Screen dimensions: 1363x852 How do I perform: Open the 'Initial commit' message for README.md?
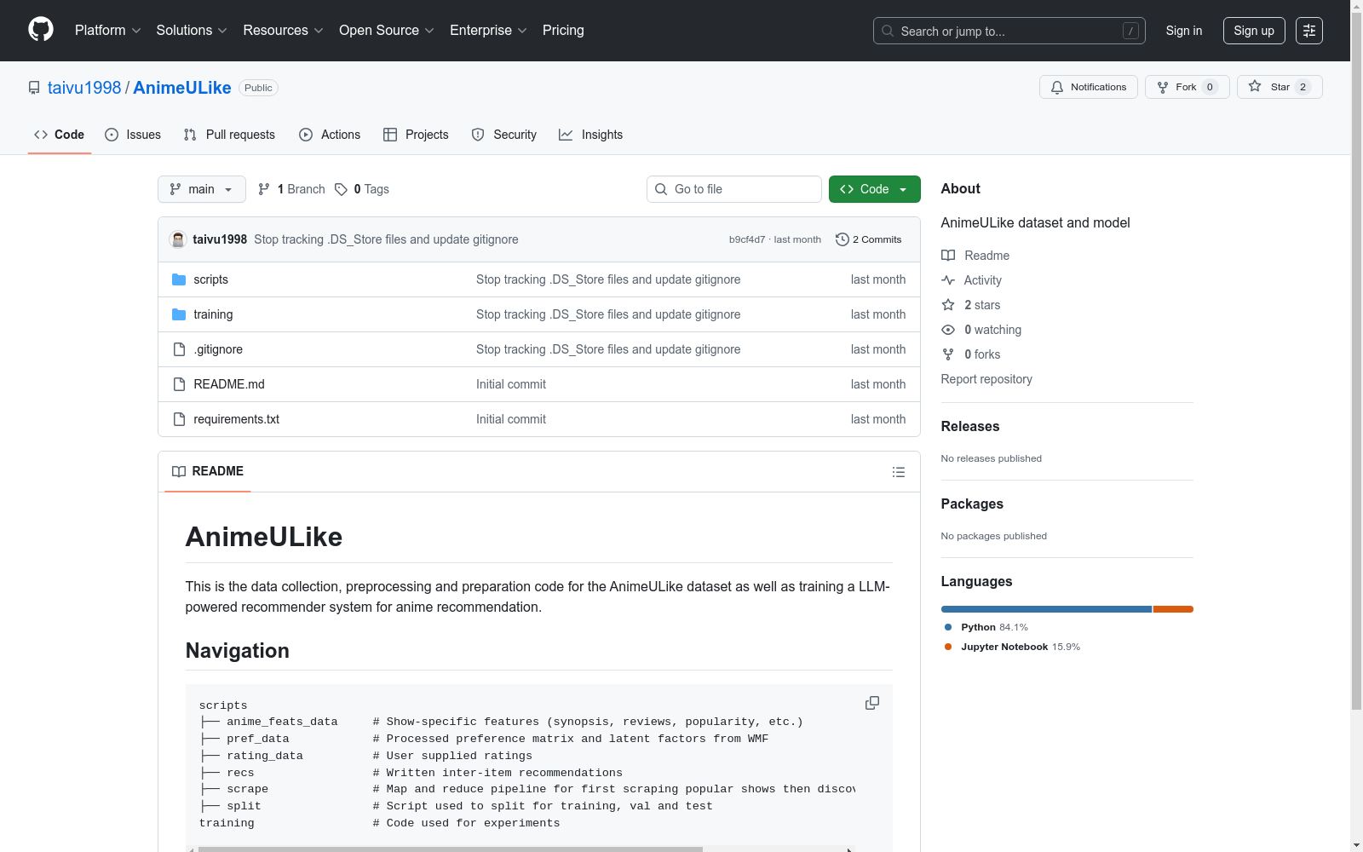[x=511, y=384]
